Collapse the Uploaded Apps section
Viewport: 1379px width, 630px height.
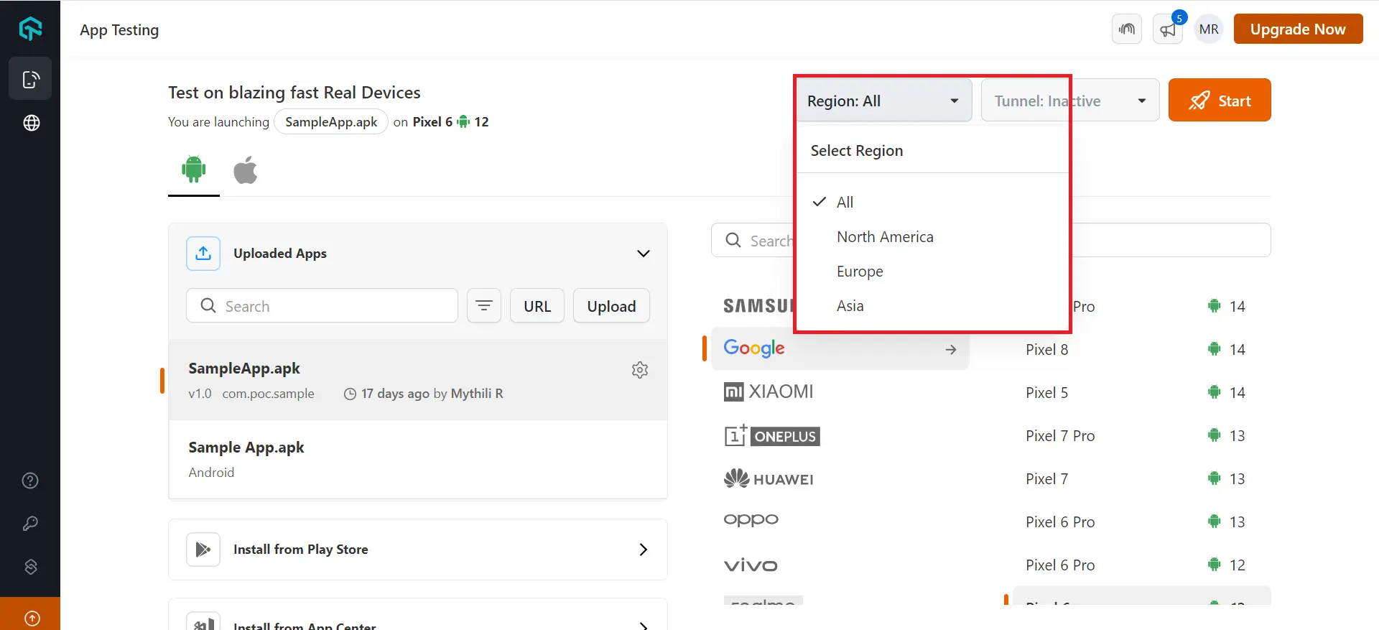point(643,254)
